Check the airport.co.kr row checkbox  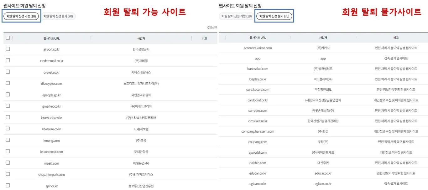coord(8,49)
